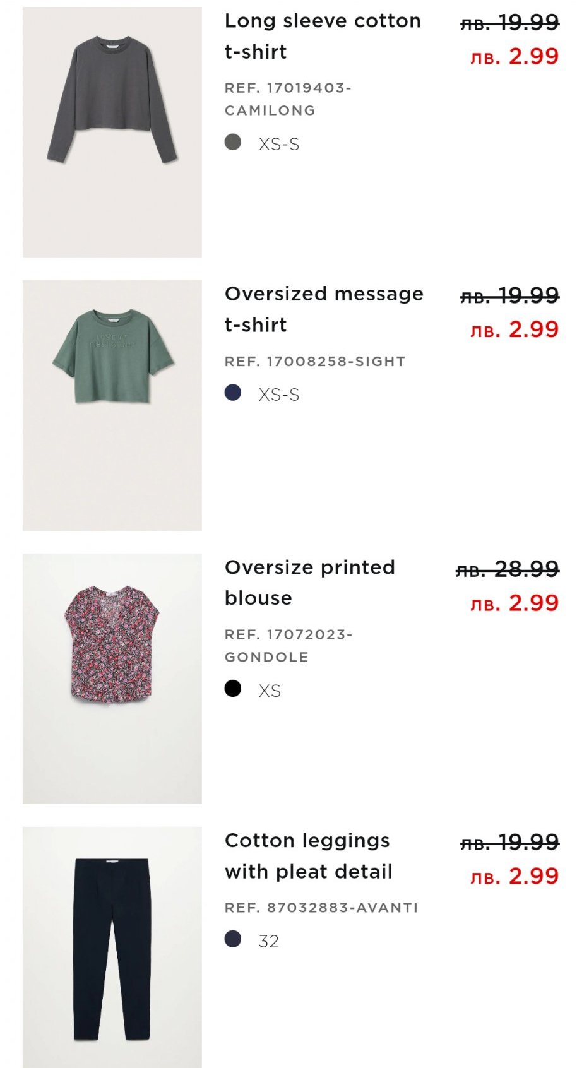Click XS size of printed blouse

[x=270, y=691]
